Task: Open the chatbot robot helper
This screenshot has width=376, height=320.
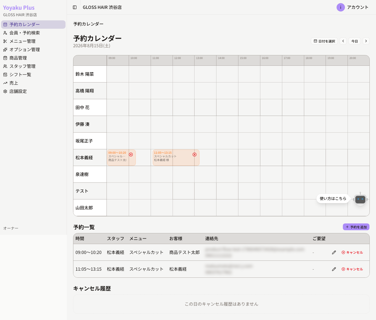Action: [x=360, y=199]
